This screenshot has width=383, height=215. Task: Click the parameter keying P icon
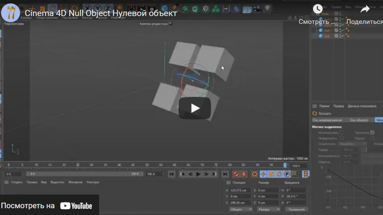[288, 174]
